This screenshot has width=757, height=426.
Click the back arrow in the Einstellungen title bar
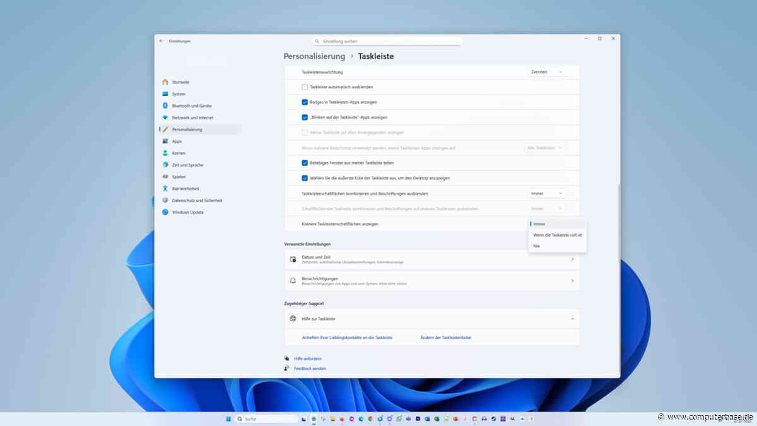[161, 41]
